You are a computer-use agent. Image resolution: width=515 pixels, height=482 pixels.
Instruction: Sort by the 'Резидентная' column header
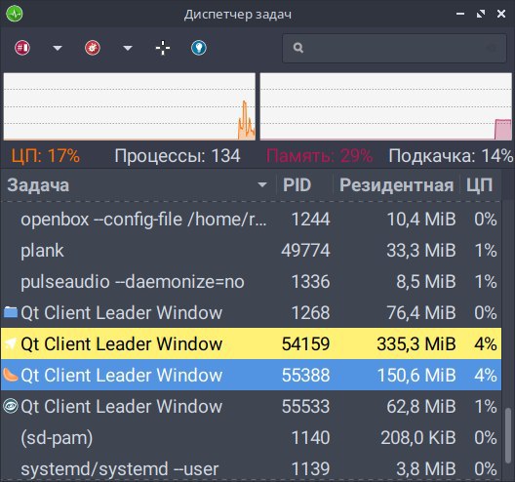coord(396,185)
